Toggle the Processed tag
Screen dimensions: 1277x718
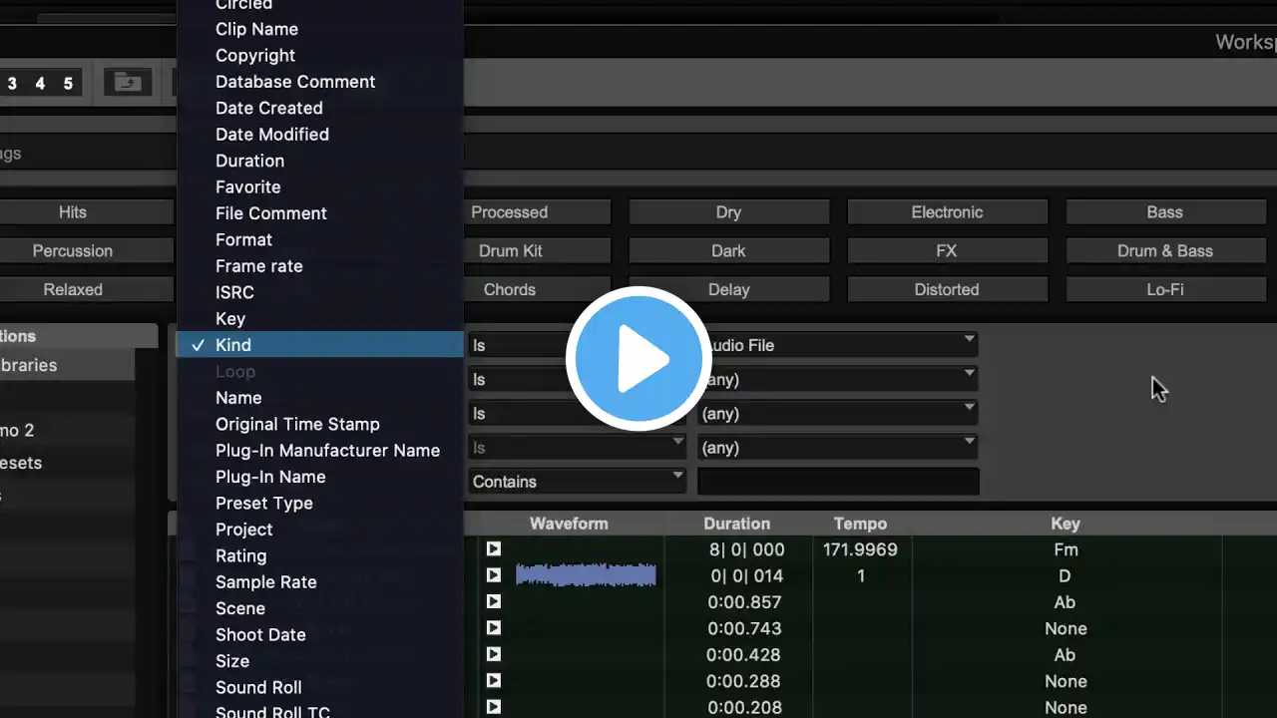point(537,212)
